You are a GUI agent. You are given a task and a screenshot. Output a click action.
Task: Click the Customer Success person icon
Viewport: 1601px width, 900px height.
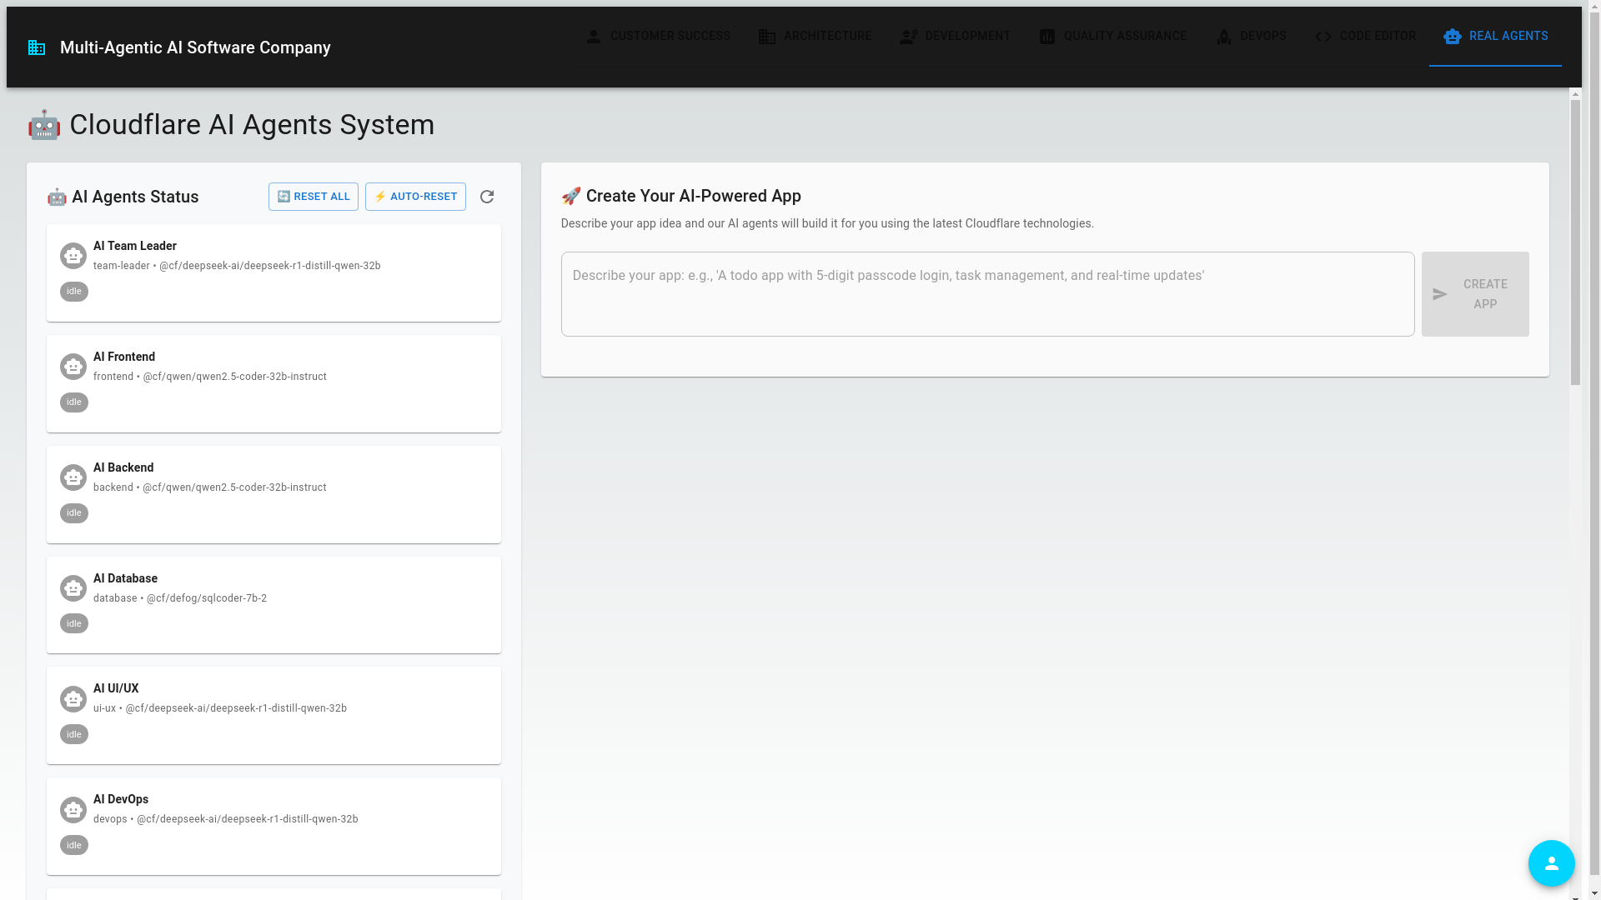(x=594, y=37)
